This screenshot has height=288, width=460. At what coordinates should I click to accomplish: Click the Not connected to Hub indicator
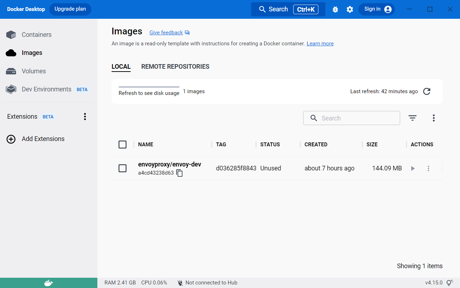coord(207,283)
